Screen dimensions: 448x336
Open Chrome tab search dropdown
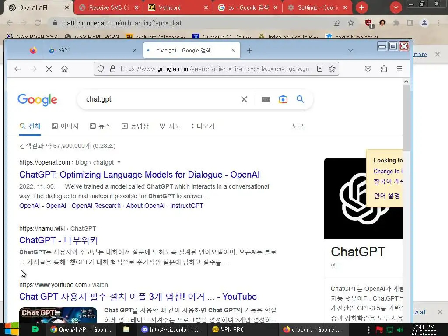395,8
